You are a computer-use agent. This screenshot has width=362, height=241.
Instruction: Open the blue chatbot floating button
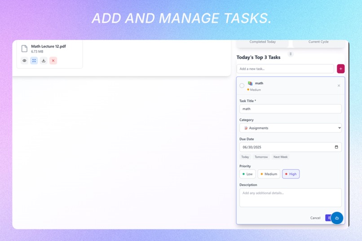click(x=337, y=218)
